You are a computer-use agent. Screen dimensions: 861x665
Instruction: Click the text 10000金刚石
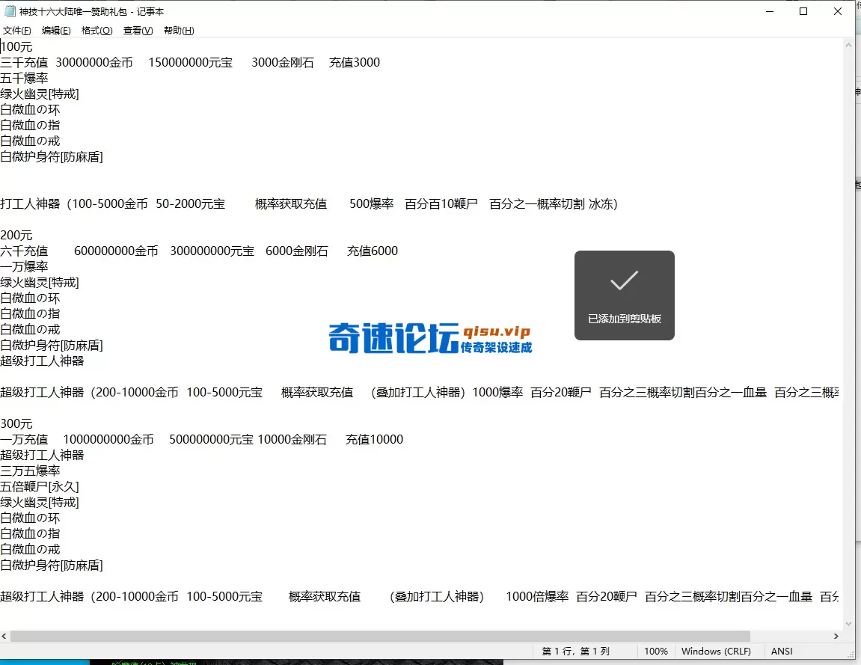tap(292, 439)
